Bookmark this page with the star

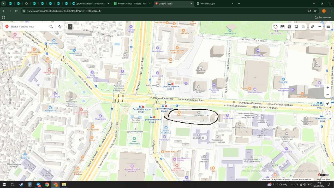[315, 11]
